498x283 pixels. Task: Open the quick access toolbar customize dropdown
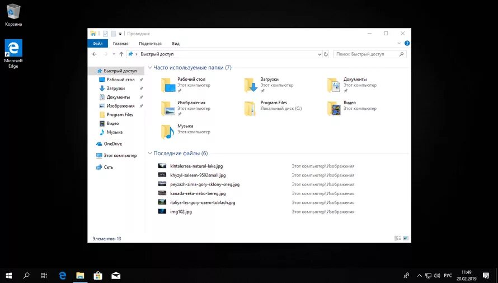120,34
